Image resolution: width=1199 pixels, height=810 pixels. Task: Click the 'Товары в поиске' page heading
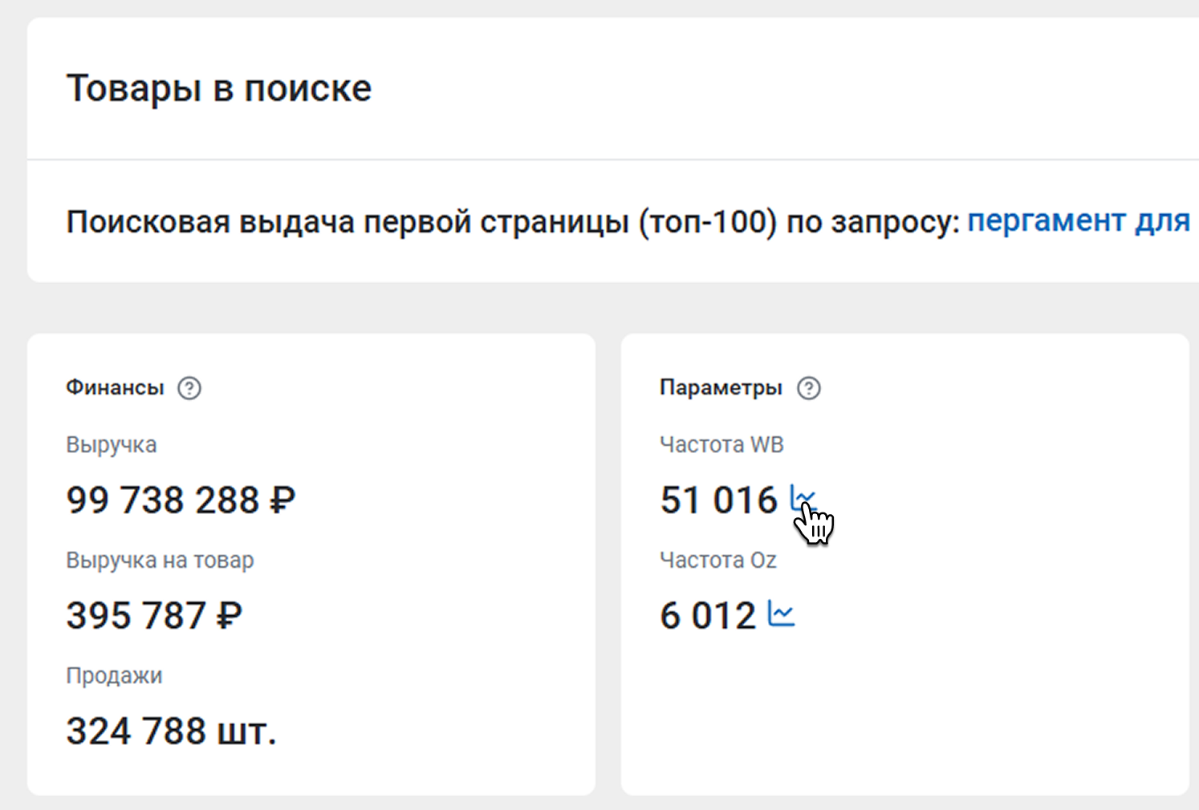pos(219,88)
